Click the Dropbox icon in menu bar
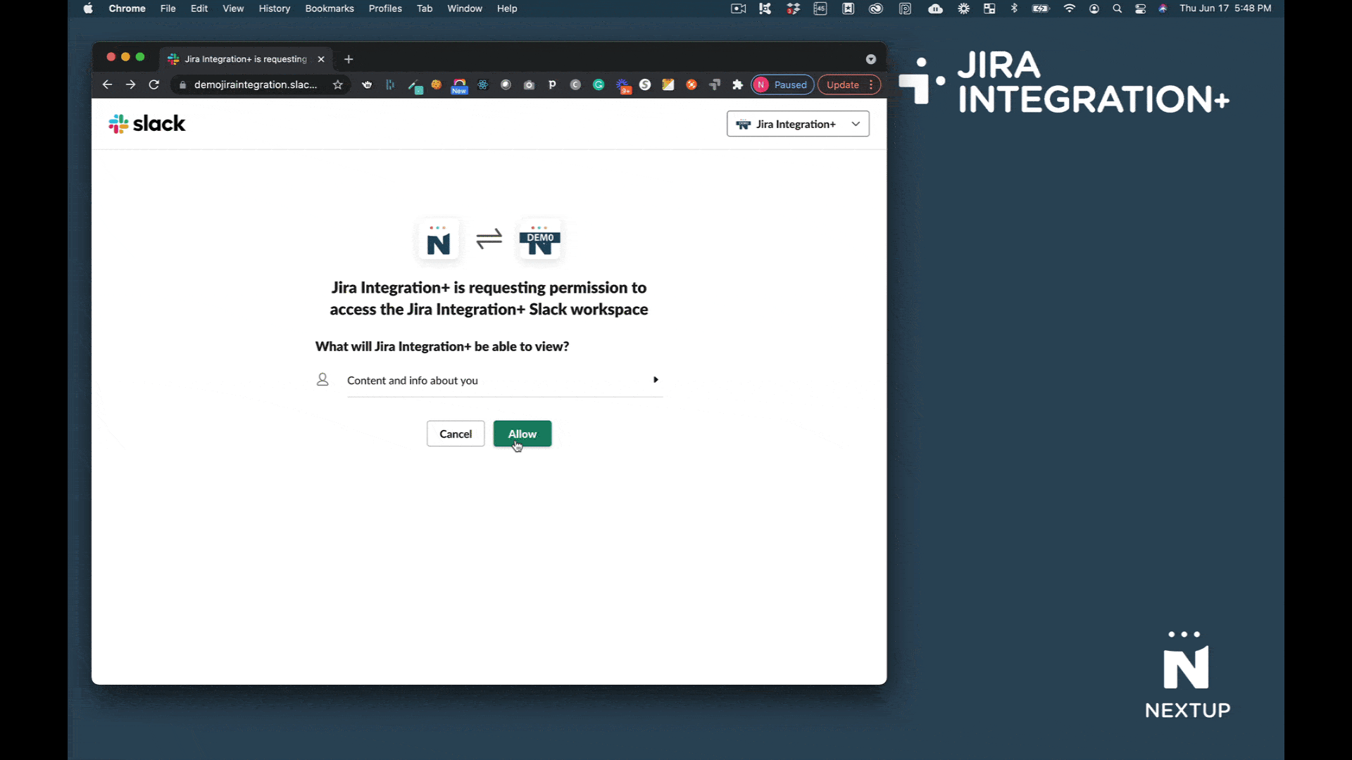Image resolution: width=1352 pixels, height=760 pixels. pyautogui.click(x=794, y=8)
